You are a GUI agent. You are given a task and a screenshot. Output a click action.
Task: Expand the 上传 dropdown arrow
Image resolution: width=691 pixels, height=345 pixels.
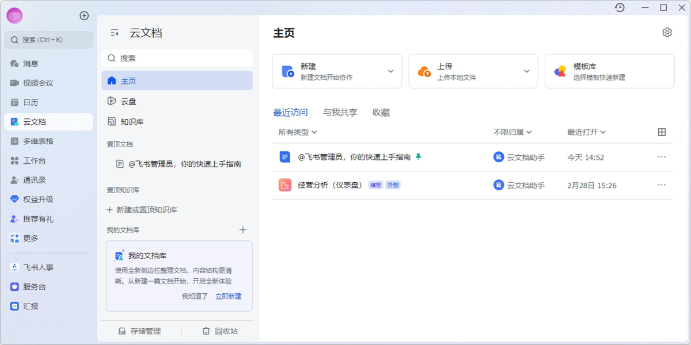(526, 71)
